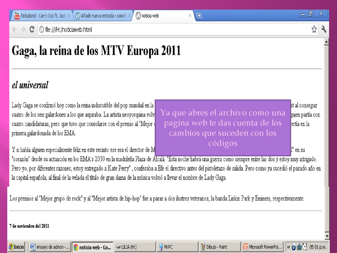Bookmark this page with the star

click(x=314, y=29)
